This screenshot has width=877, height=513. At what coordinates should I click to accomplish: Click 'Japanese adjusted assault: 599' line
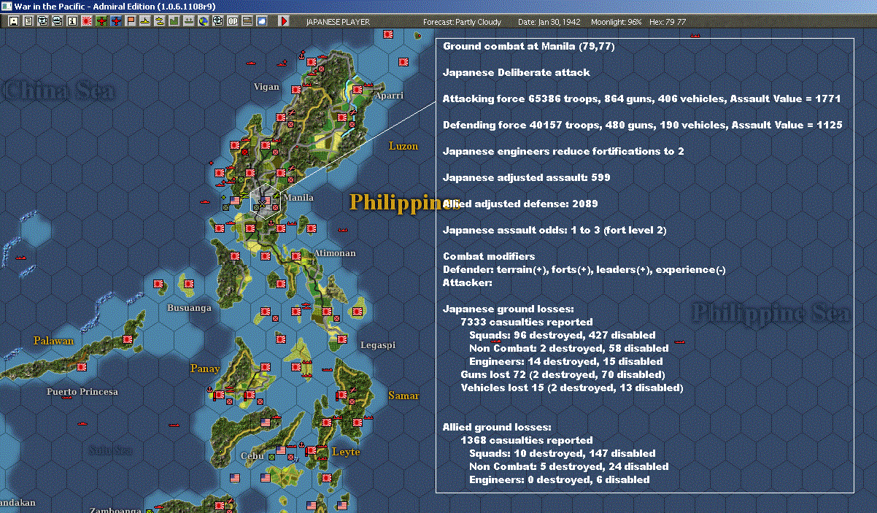pyautogui.click(x=527, y=177)
